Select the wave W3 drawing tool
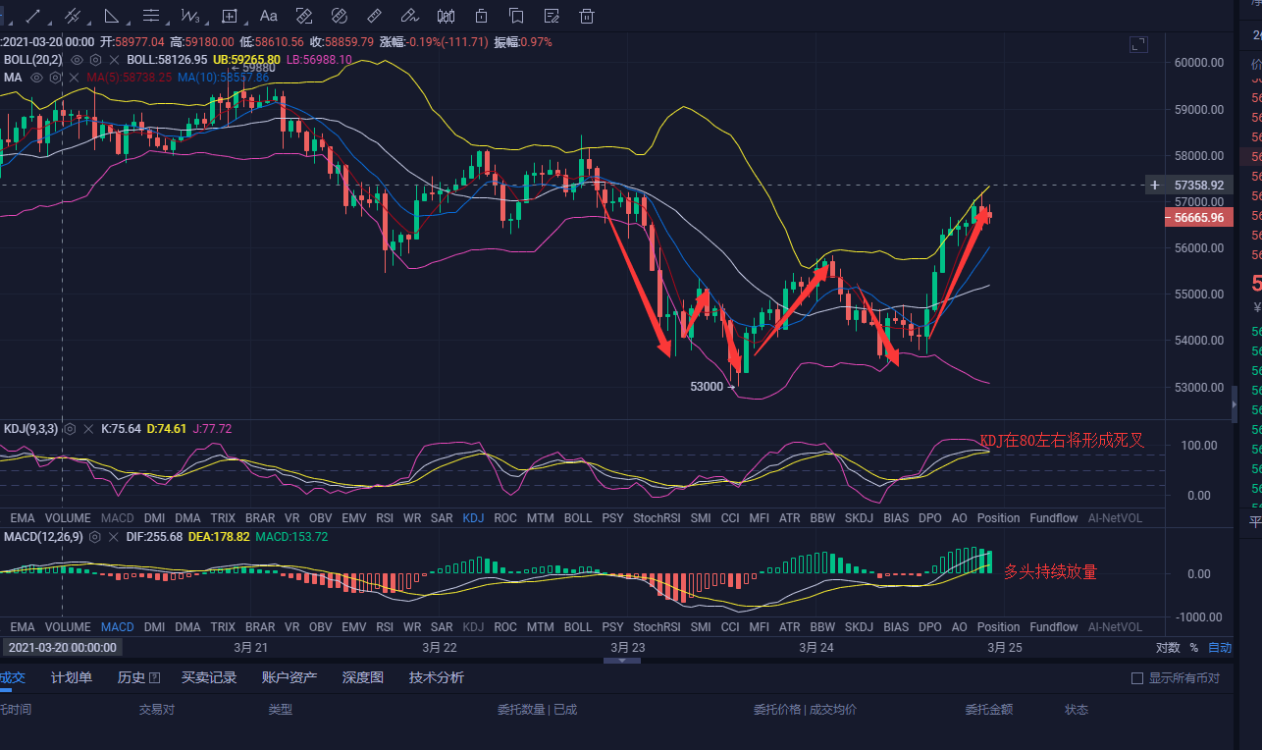 pyautogui.click(x=190, y=16)
